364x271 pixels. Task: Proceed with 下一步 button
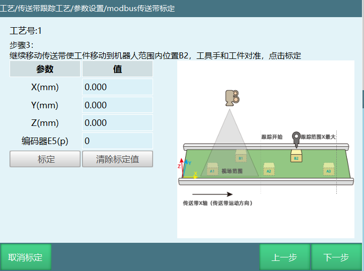tap(336, 257)
